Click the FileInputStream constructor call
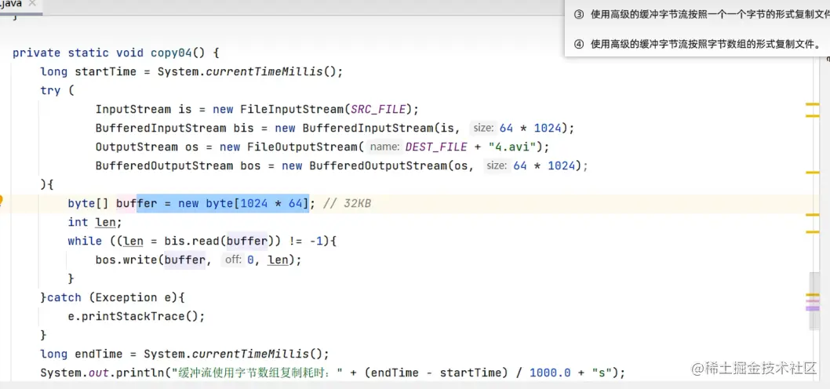This screenshot has width=830, height=389. (292, 109)
